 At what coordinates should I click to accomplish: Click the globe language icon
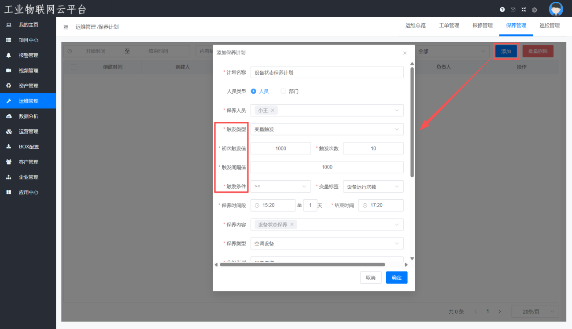click(535, 10)
